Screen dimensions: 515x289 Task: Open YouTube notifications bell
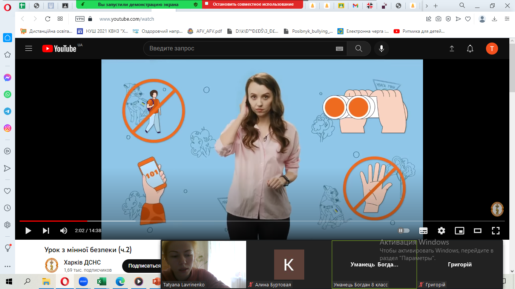coord(470,49)
